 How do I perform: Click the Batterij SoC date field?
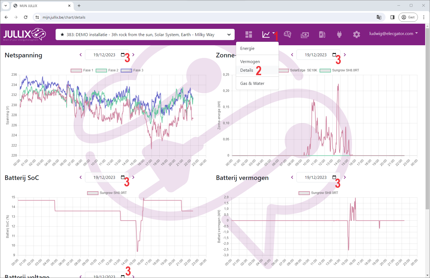pos(104,177)
